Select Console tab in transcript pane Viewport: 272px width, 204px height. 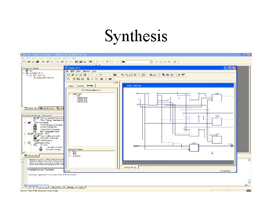[x=43, y=187]
